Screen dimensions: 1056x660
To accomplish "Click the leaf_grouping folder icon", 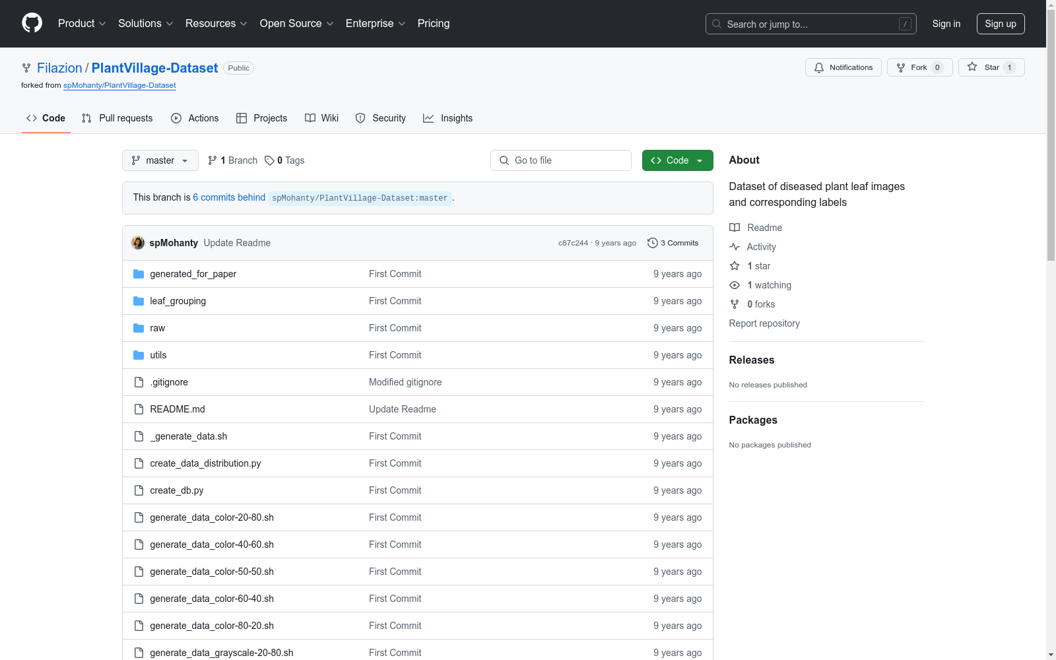I will (x=139, y=301).
